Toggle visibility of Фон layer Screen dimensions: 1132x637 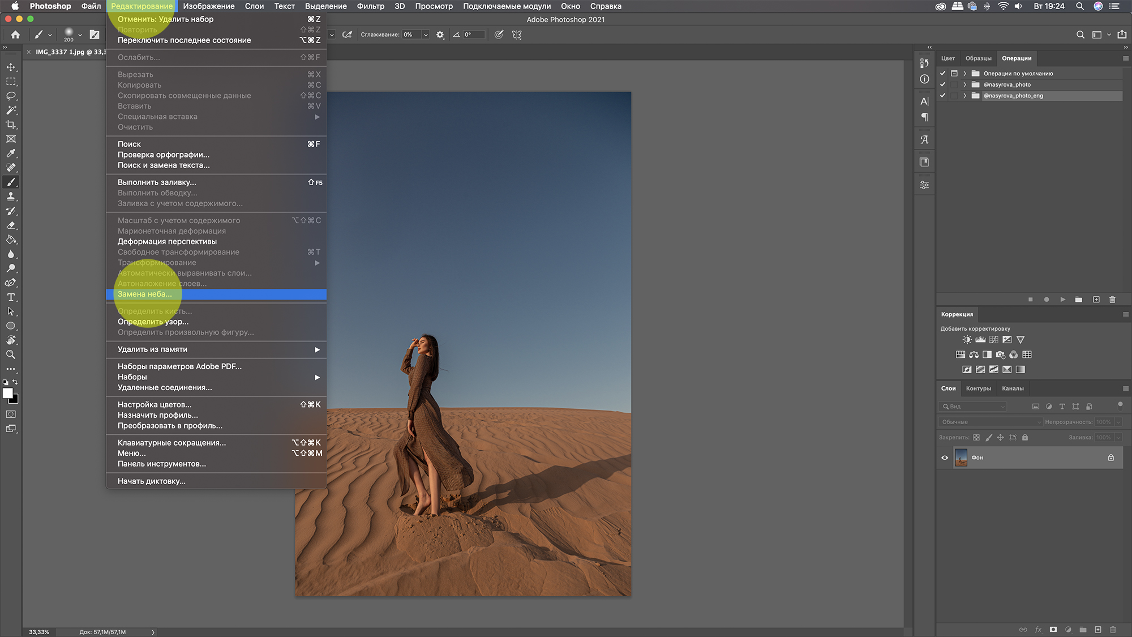click(x=945, y=458)
